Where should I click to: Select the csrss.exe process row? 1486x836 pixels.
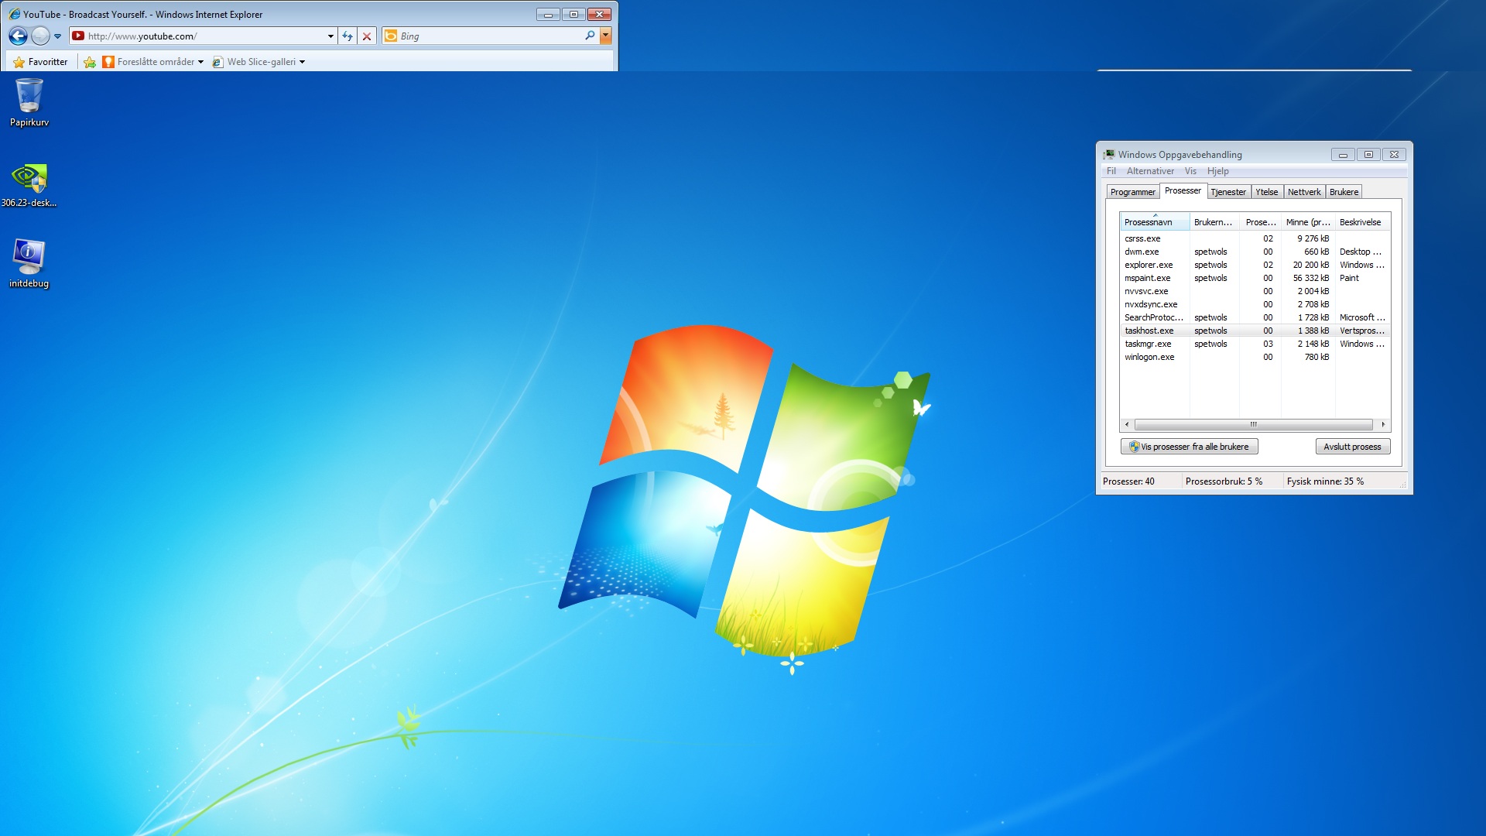(x=1255, y=238)
